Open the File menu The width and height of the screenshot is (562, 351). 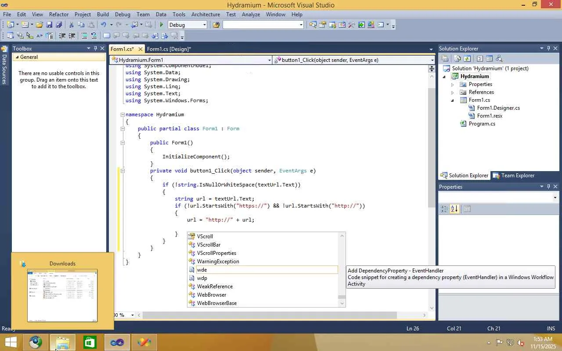[7, 14]
